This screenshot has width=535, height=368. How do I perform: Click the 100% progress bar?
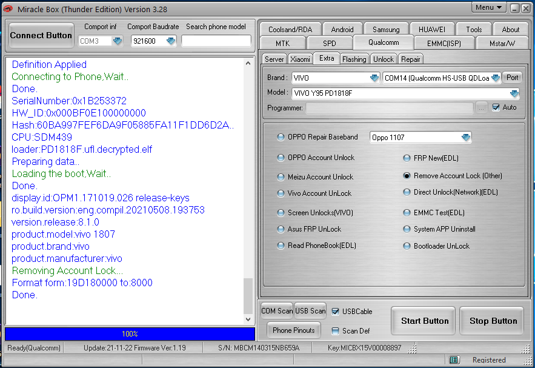click(130, 334)
